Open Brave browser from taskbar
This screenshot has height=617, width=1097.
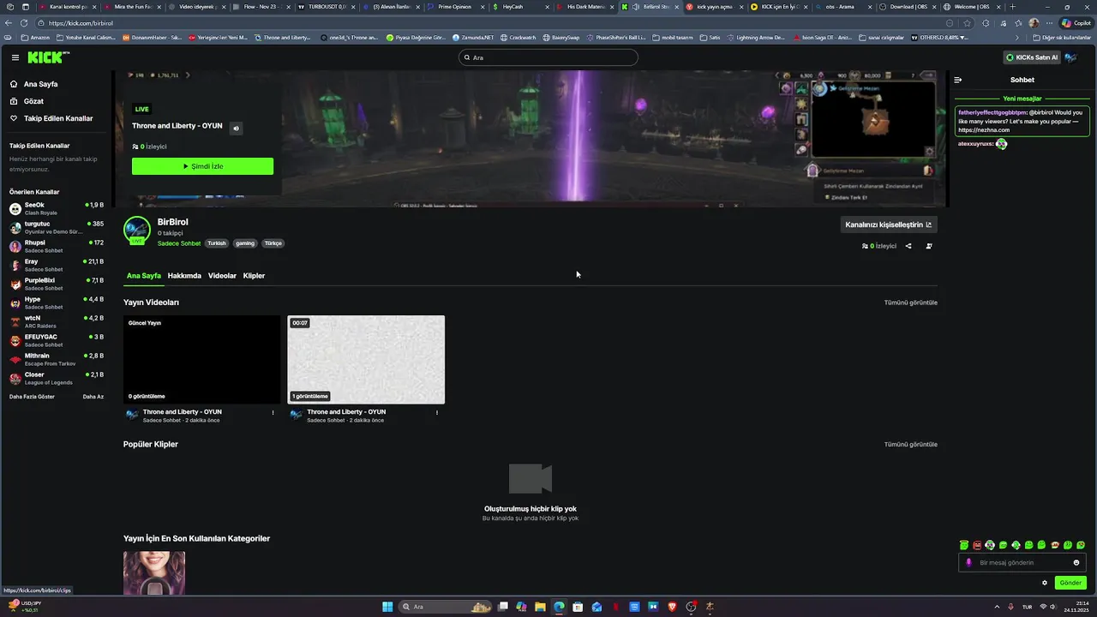(672, 607)
